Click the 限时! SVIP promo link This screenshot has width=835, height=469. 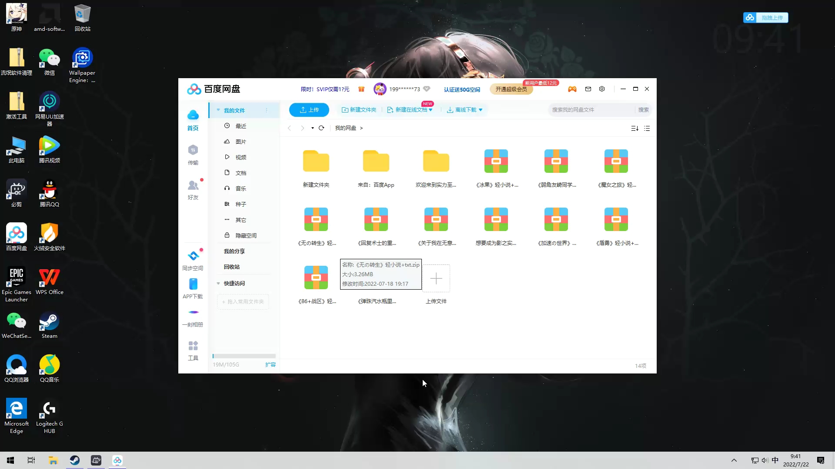[x=325, y=89]
